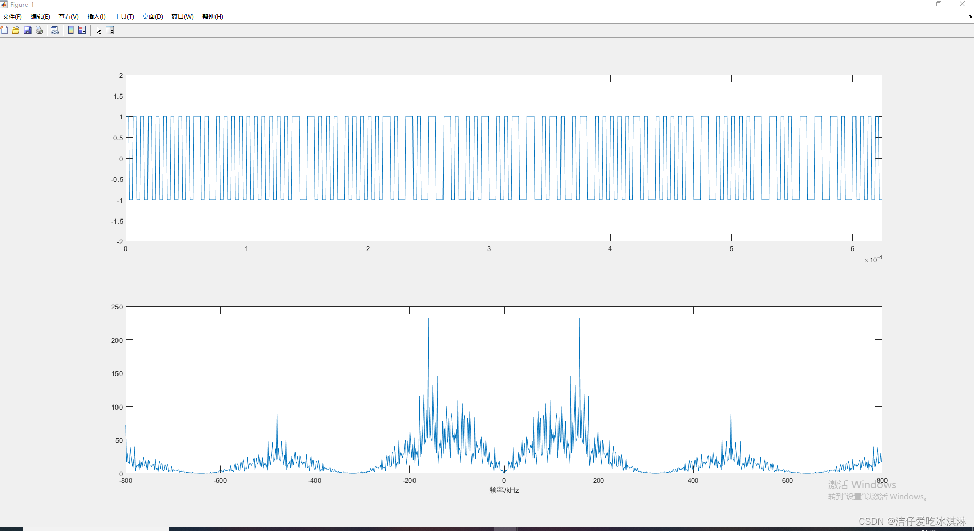Restore down the Figure 1 window

pos(939,4)
